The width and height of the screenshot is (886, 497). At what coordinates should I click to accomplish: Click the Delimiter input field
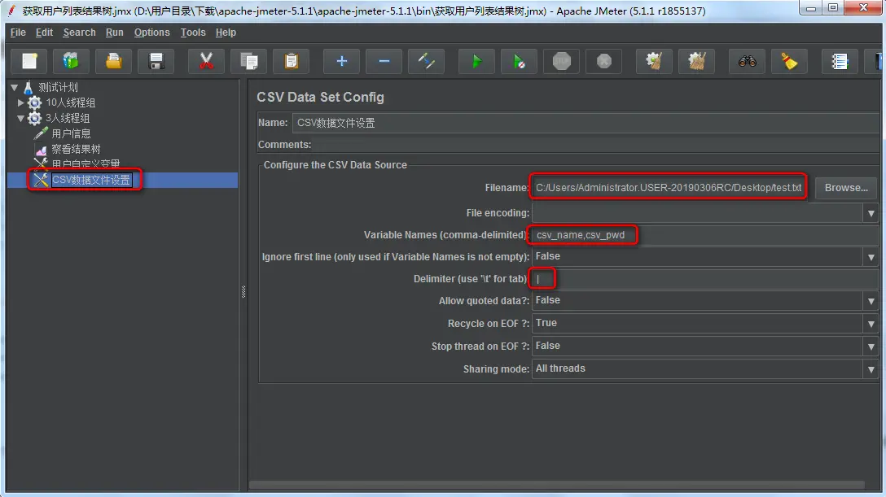pos(704,279)
